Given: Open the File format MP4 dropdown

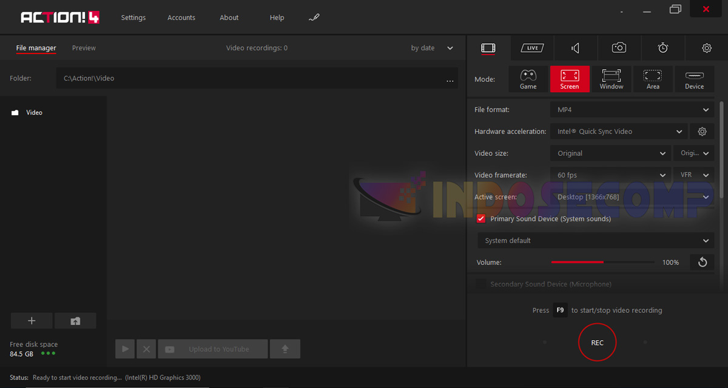Looking at the screenshot, I should [x=632, y=110].
